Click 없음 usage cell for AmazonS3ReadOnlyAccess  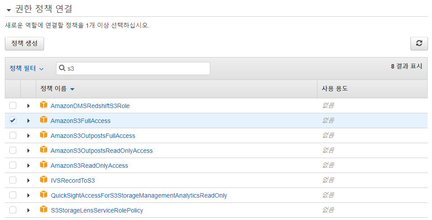coord(328,165)
